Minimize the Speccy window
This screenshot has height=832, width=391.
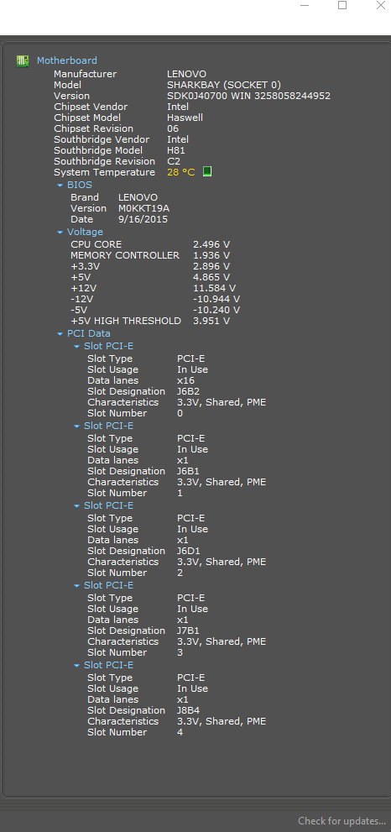[305, 5]
